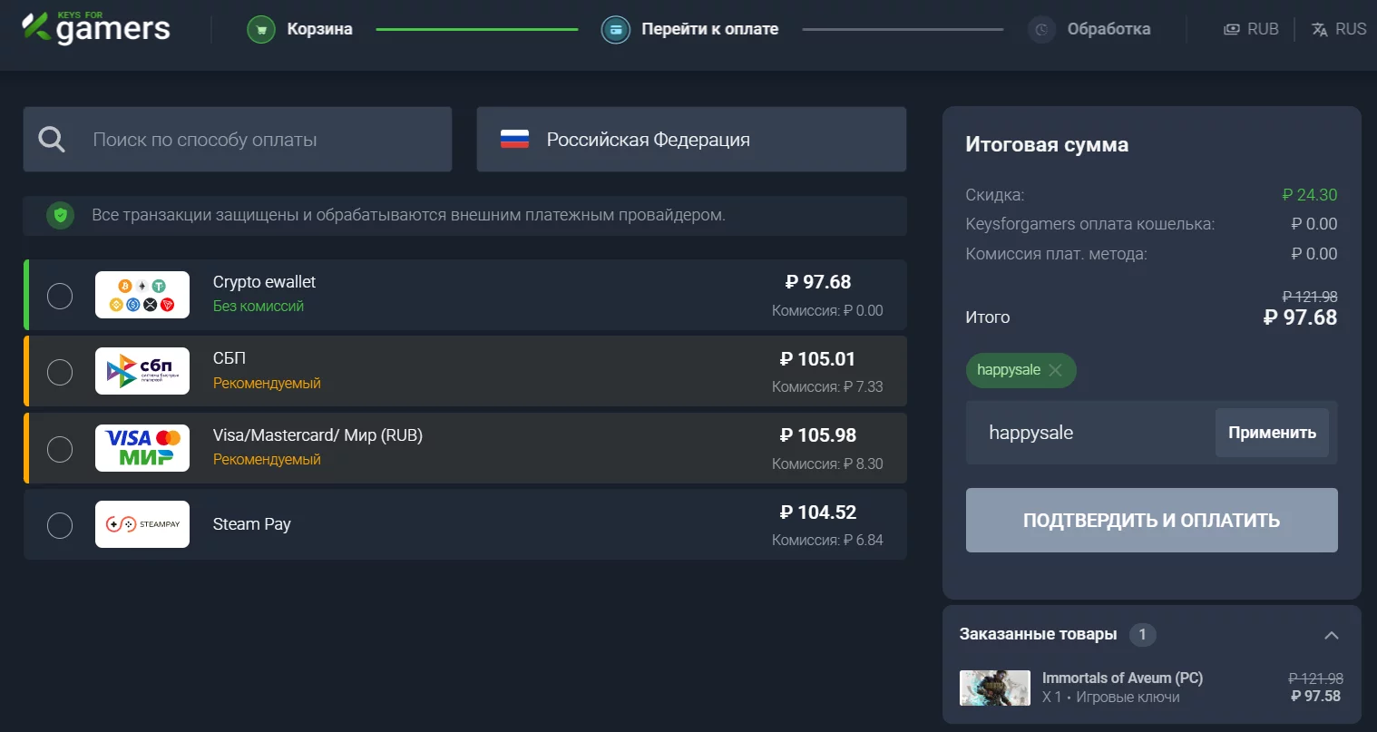Collapse the Заказанные товары section
This screenshot has height=732, width=1377.
coord(1332,635)
